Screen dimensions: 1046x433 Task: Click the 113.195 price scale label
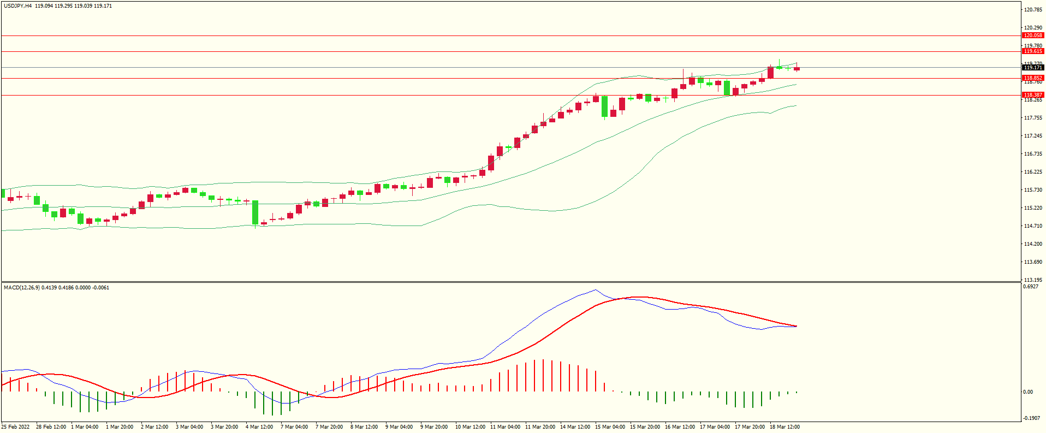[x=1033, y=280]
